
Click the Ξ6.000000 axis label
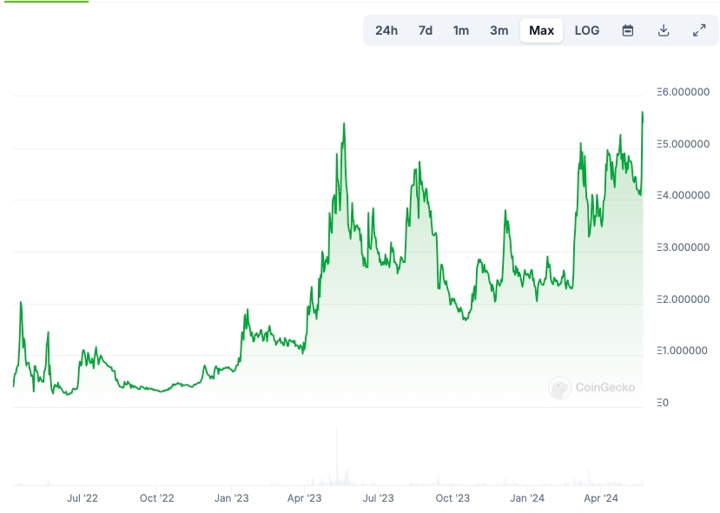point(683,92)
